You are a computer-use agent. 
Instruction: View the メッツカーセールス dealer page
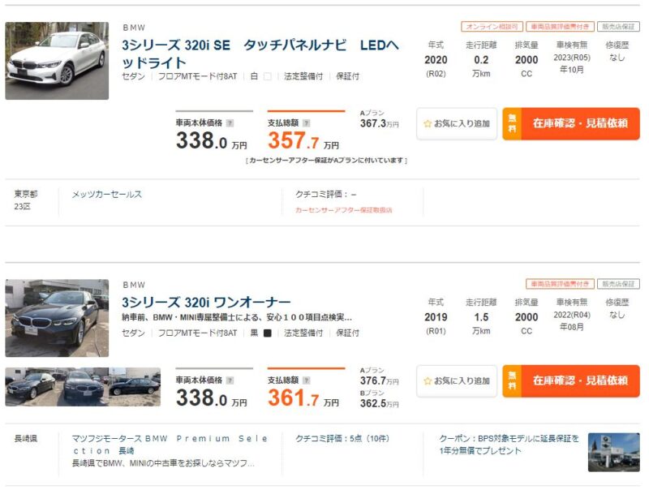point(107,194)
